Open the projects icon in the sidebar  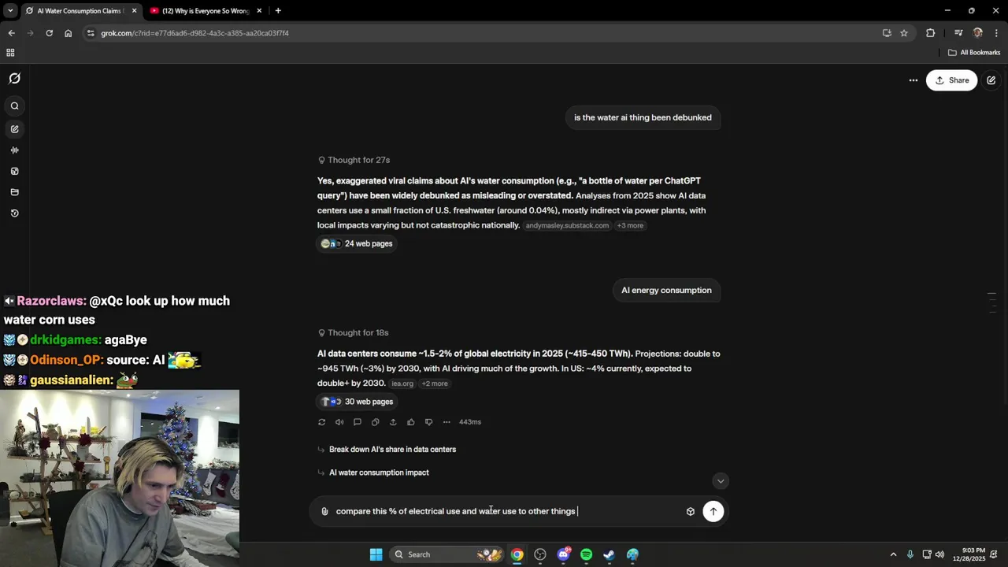pos(14,192)
